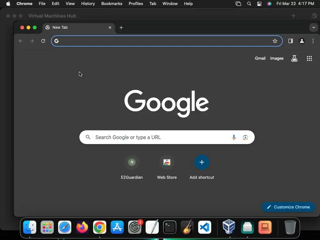The image size is (320, 240).
Task: Click the magnifier icon in search box
Action: tap(88, 137)
